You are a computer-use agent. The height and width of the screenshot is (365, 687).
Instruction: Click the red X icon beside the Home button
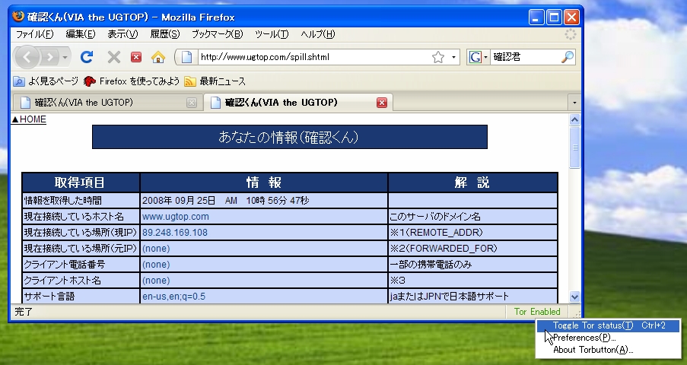136,57
